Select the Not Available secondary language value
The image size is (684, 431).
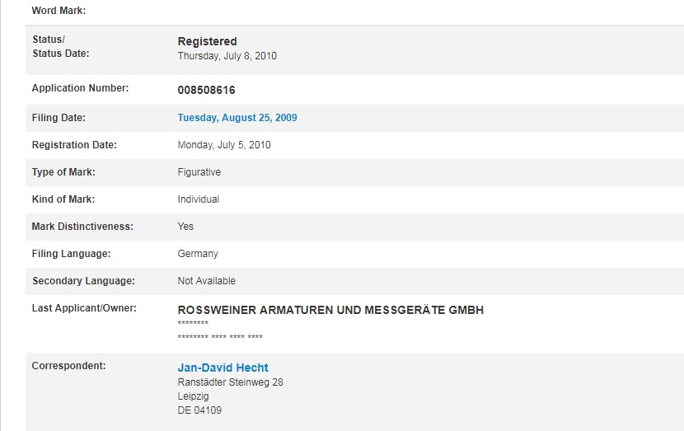[x=206, y=281]
